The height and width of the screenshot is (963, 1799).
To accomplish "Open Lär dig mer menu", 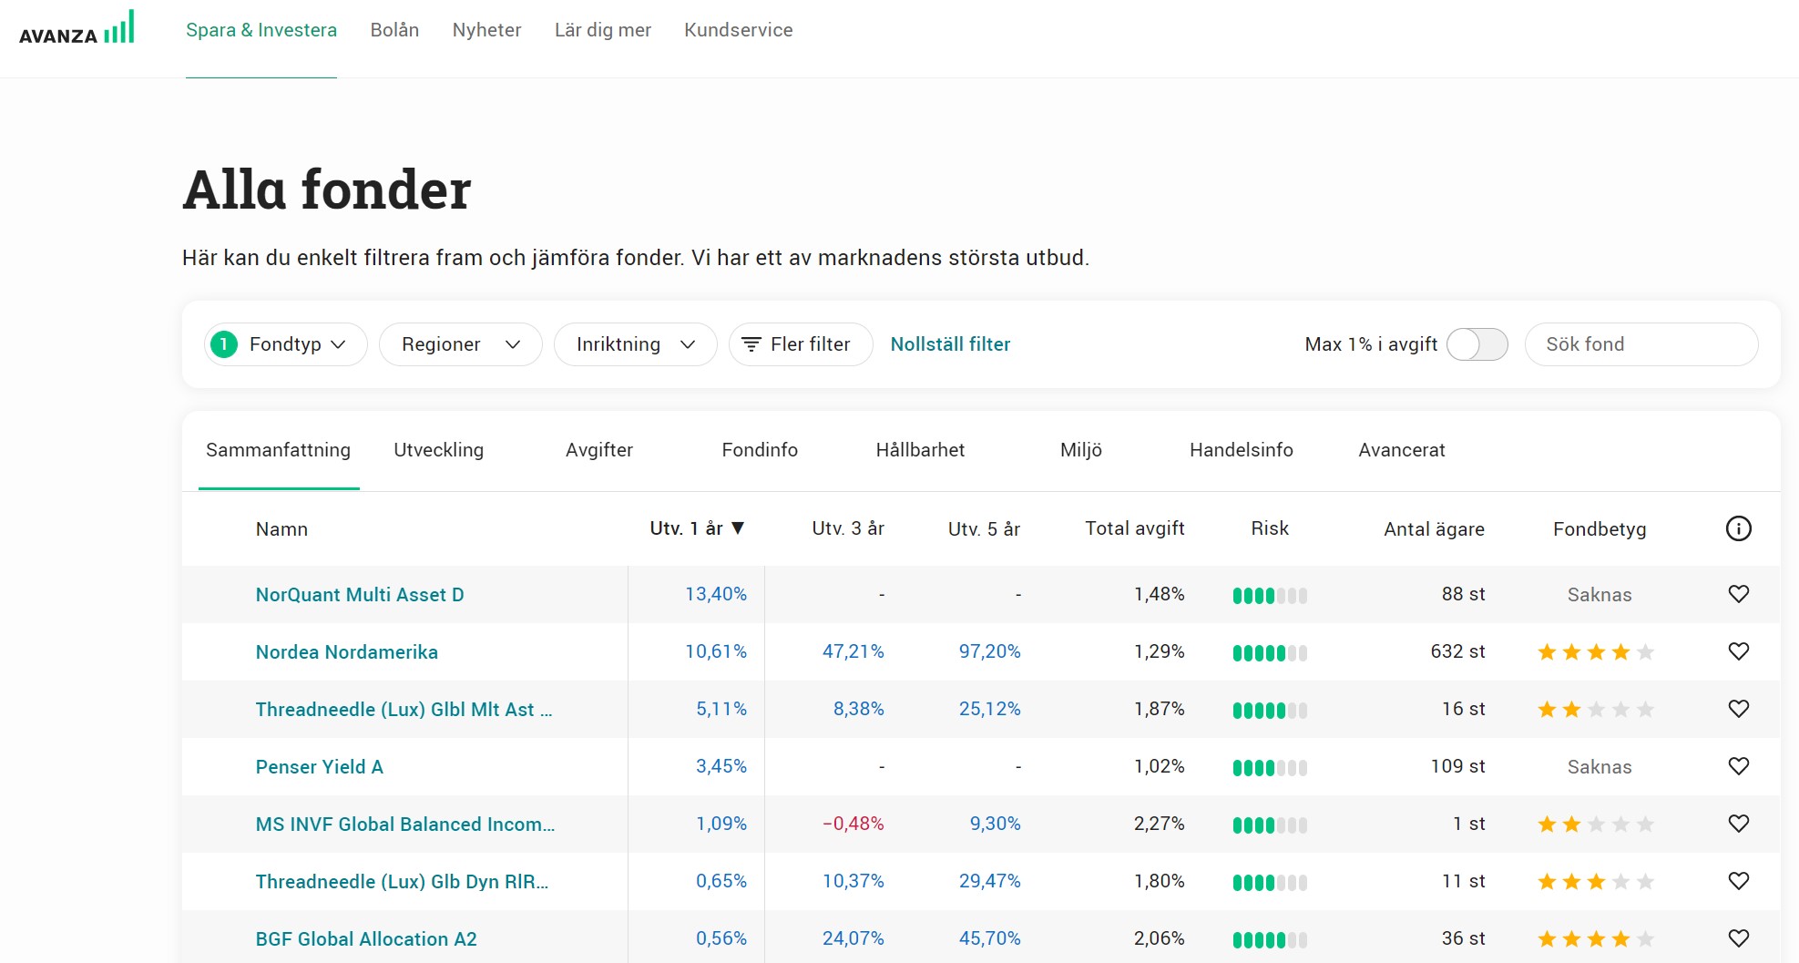I will click(603, 30).
